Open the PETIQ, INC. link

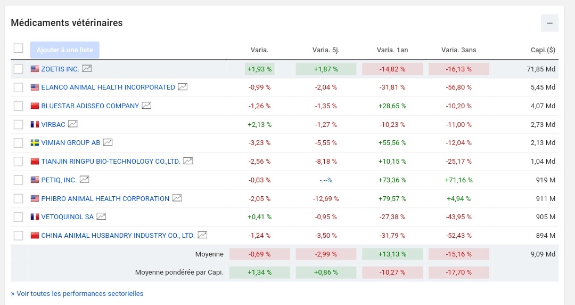coord(59,180)
